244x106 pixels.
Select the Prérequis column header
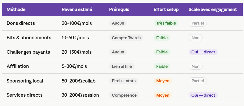[x=119, y=9]
